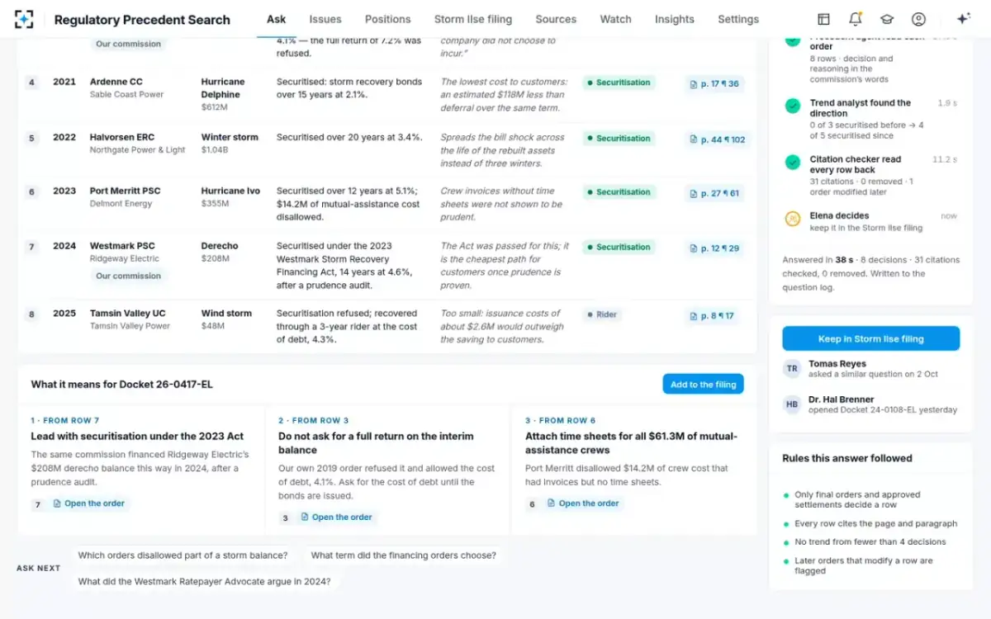Ask which orders disallowed part of a storm balance
Viewport: 991px width, 619px height.
pos(183,555)
